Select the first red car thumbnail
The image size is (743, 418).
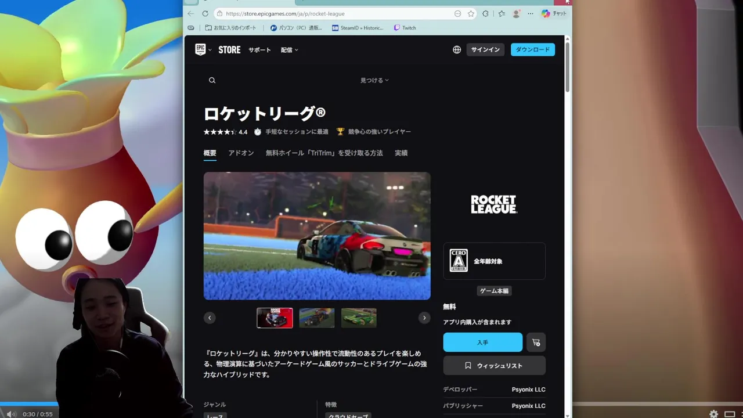[x=275, y=318]
